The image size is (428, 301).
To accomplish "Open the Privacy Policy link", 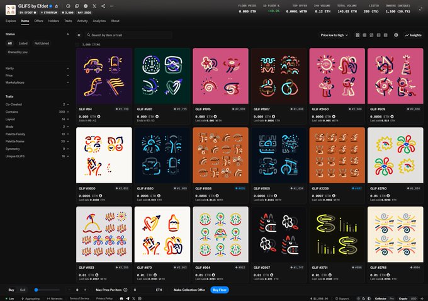I will [x=104, y=298].
